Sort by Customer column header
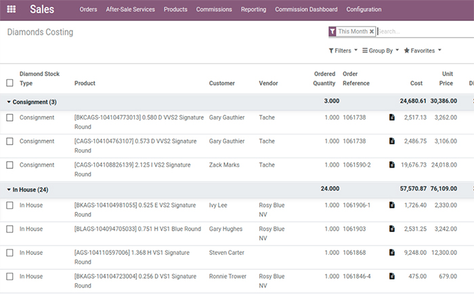The image size is (474, 295). tap(222, 83)
